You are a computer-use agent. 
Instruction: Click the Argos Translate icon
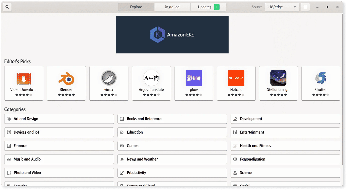(x=151, y=78)
